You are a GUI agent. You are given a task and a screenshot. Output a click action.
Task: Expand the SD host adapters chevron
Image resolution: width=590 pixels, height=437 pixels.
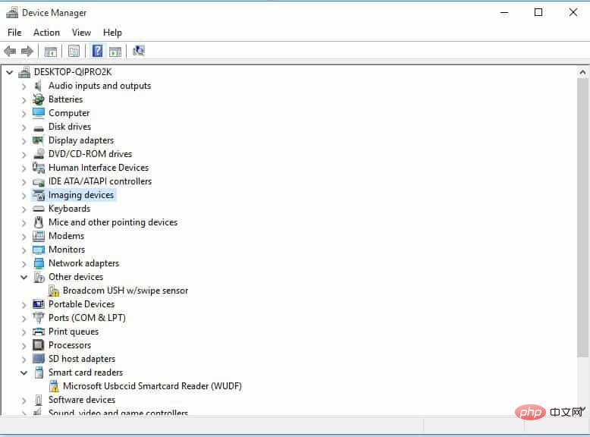[x=24, y=359]
